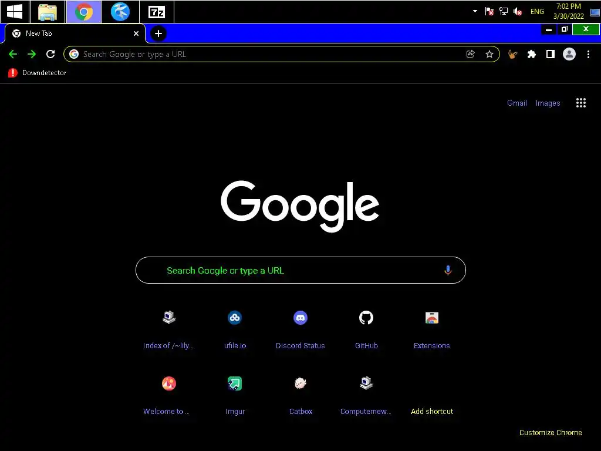
Task: Switch input language from ENG
Action: (x=537, y=12)
